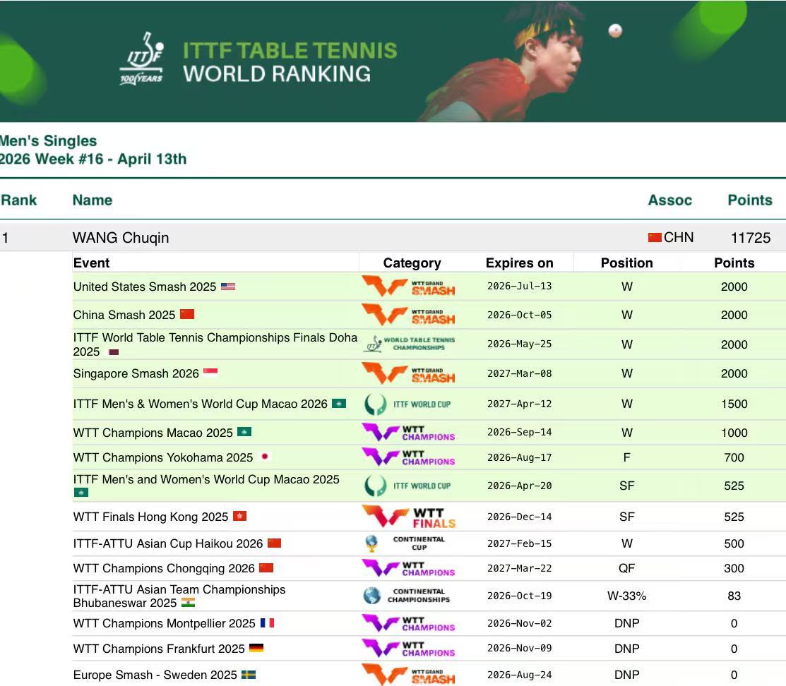Click the WTT Grand Smash logo for China Smash 2025

pos(409,315)
